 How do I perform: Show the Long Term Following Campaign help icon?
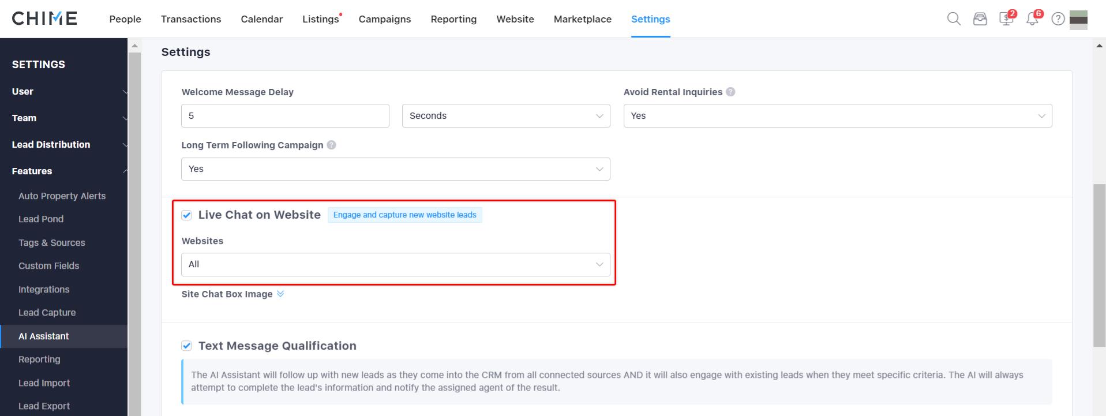click(x=331, y=145)
